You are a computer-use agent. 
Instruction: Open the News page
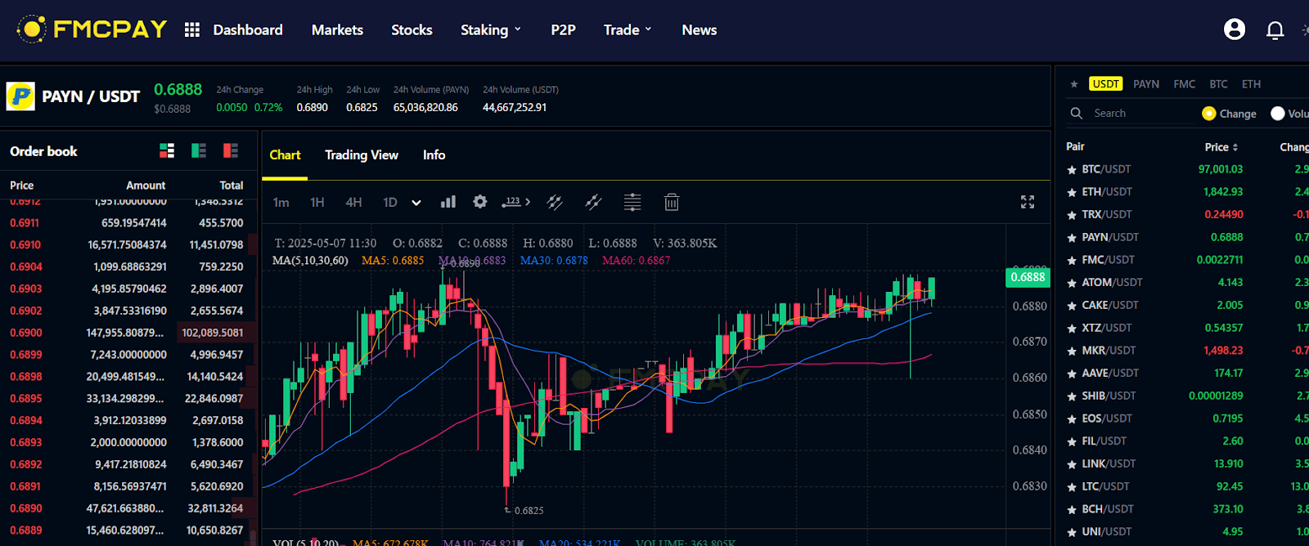coord(699,30)
